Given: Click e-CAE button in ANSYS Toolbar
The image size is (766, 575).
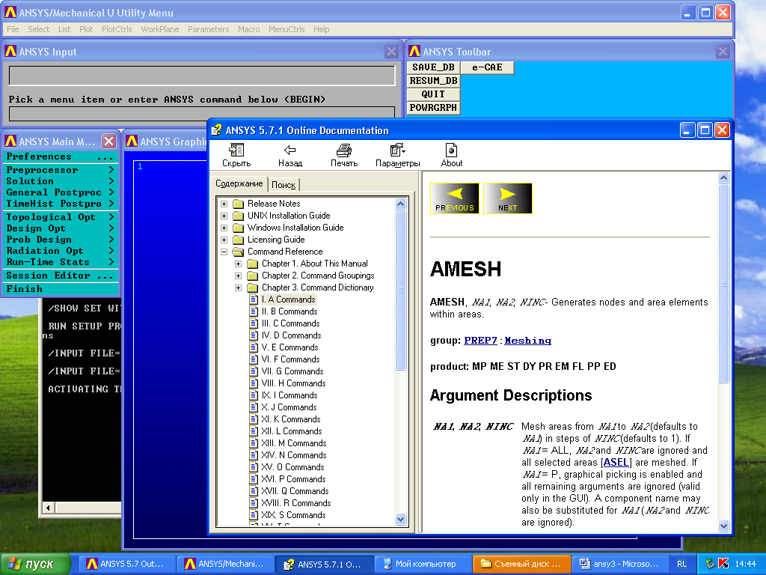Looking at the screenshot, I should 487,67.
